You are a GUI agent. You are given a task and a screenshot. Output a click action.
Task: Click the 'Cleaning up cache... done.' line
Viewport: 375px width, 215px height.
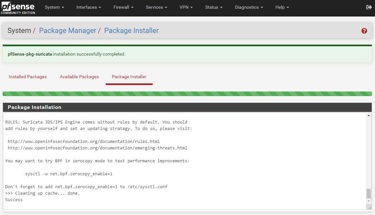(42, 193)
